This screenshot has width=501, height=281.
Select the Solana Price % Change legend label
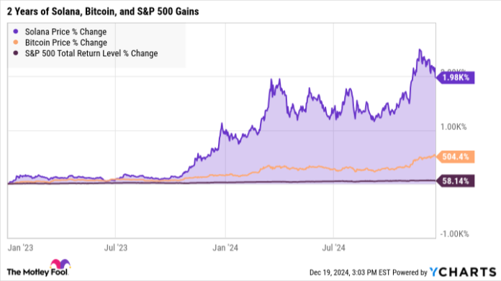tap(66, 32)
